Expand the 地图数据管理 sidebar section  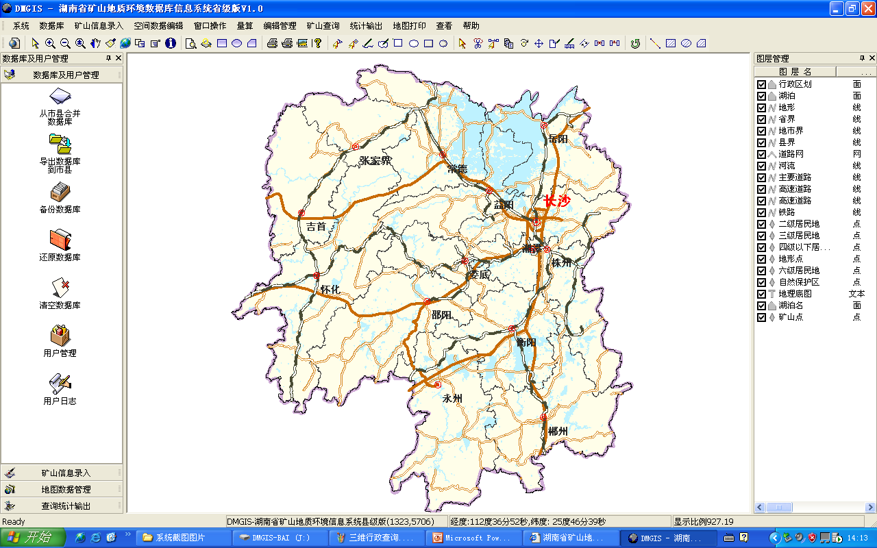pyautogui.click(x=62, y=489)
